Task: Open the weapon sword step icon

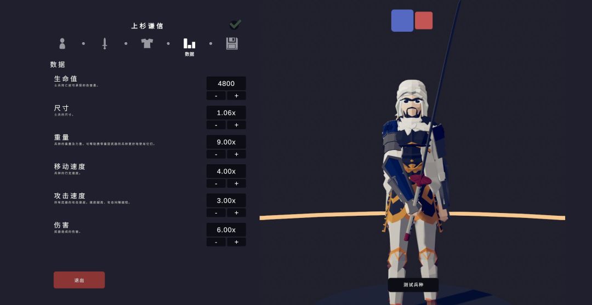Action: tap(105, 43)
